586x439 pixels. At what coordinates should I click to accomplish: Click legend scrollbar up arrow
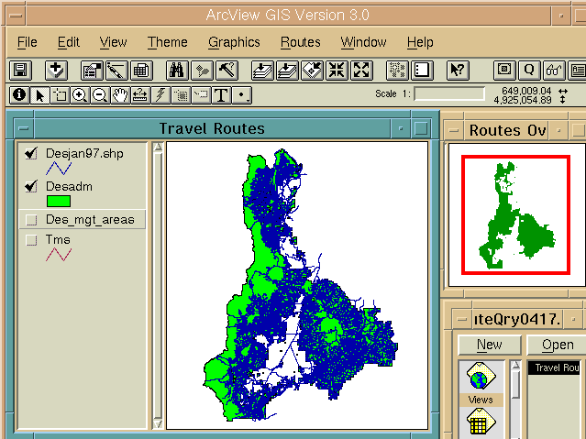(158, 147)
